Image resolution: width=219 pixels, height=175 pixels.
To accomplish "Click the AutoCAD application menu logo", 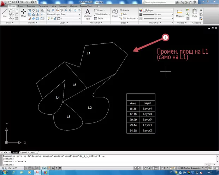I will pyautogui.click(x=4, y=3).
